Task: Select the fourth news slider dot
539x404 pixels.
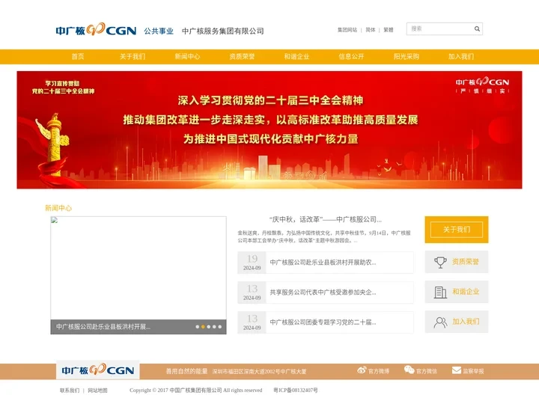Action: (x=214, y=327)
